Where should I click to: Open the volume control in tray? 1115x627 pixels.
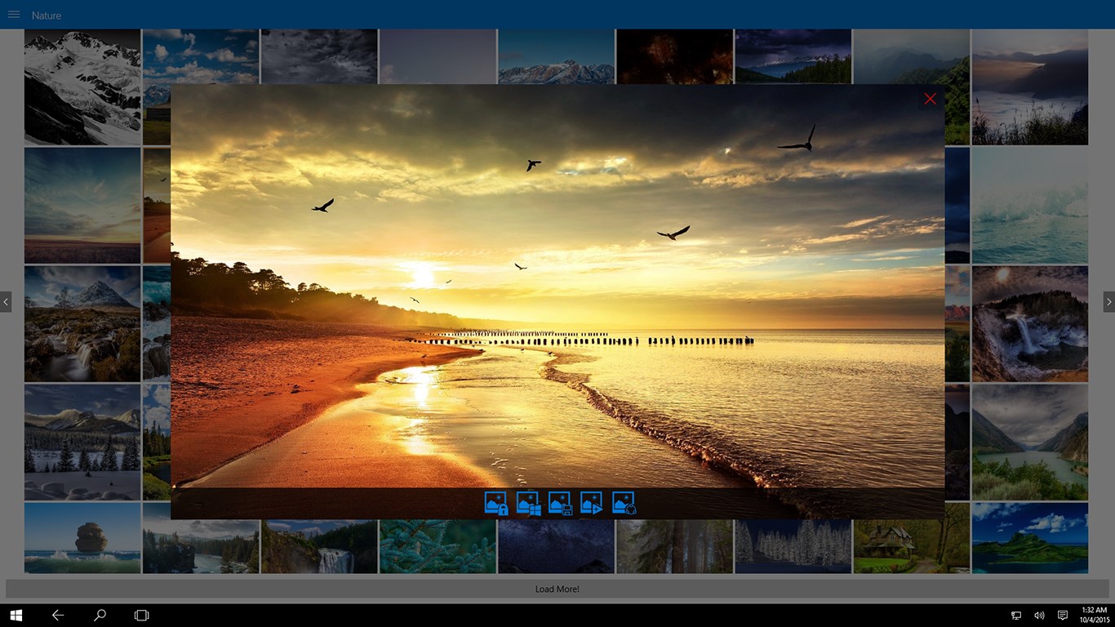(1039, 615)
